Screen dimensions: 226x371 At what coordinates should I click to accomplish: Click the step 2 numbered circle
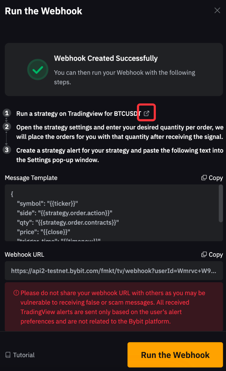(7, 127)
